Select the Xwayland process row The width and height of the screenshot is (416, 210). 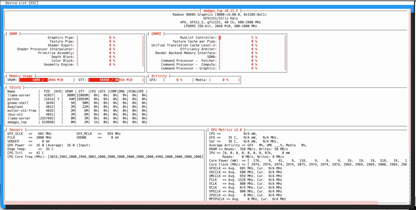pyautogui.click(x=77, y=107)
